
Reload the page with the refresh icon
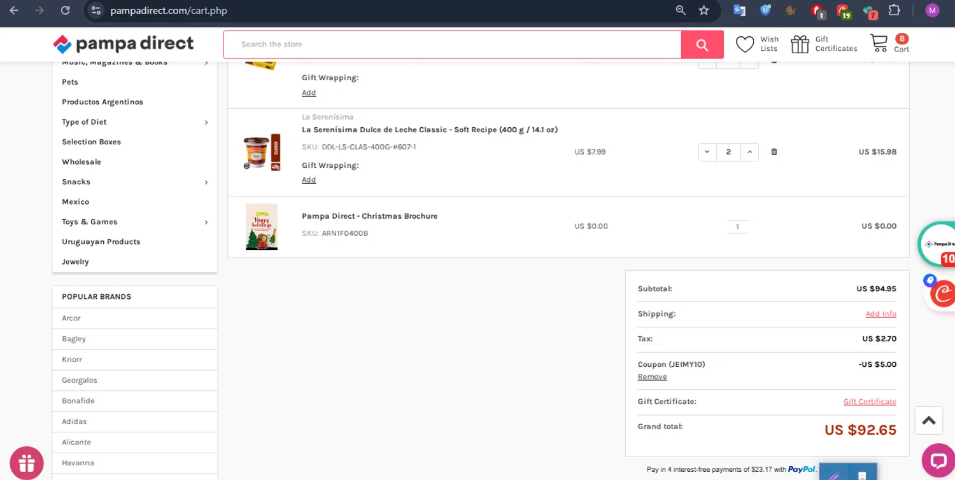click(x=65, y=10)
